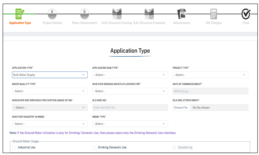Click the Project Details droplet icon
Image resolution: width=259 pixels, height=155 pixels.
point(52,14)
